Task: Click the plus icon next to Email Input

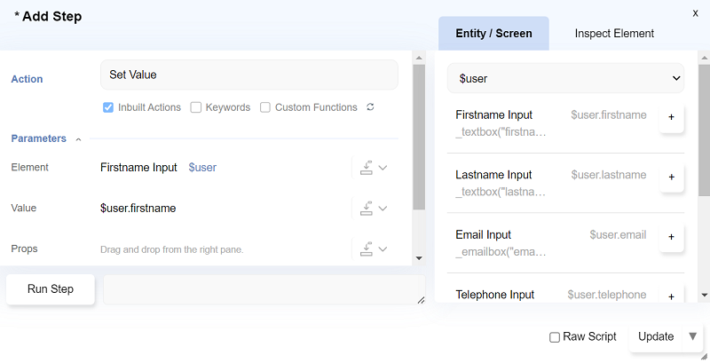Action: click(671, 237)
